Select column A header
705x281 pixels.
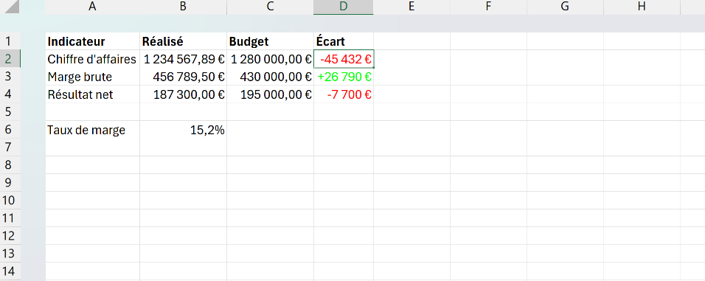[93, 7]
